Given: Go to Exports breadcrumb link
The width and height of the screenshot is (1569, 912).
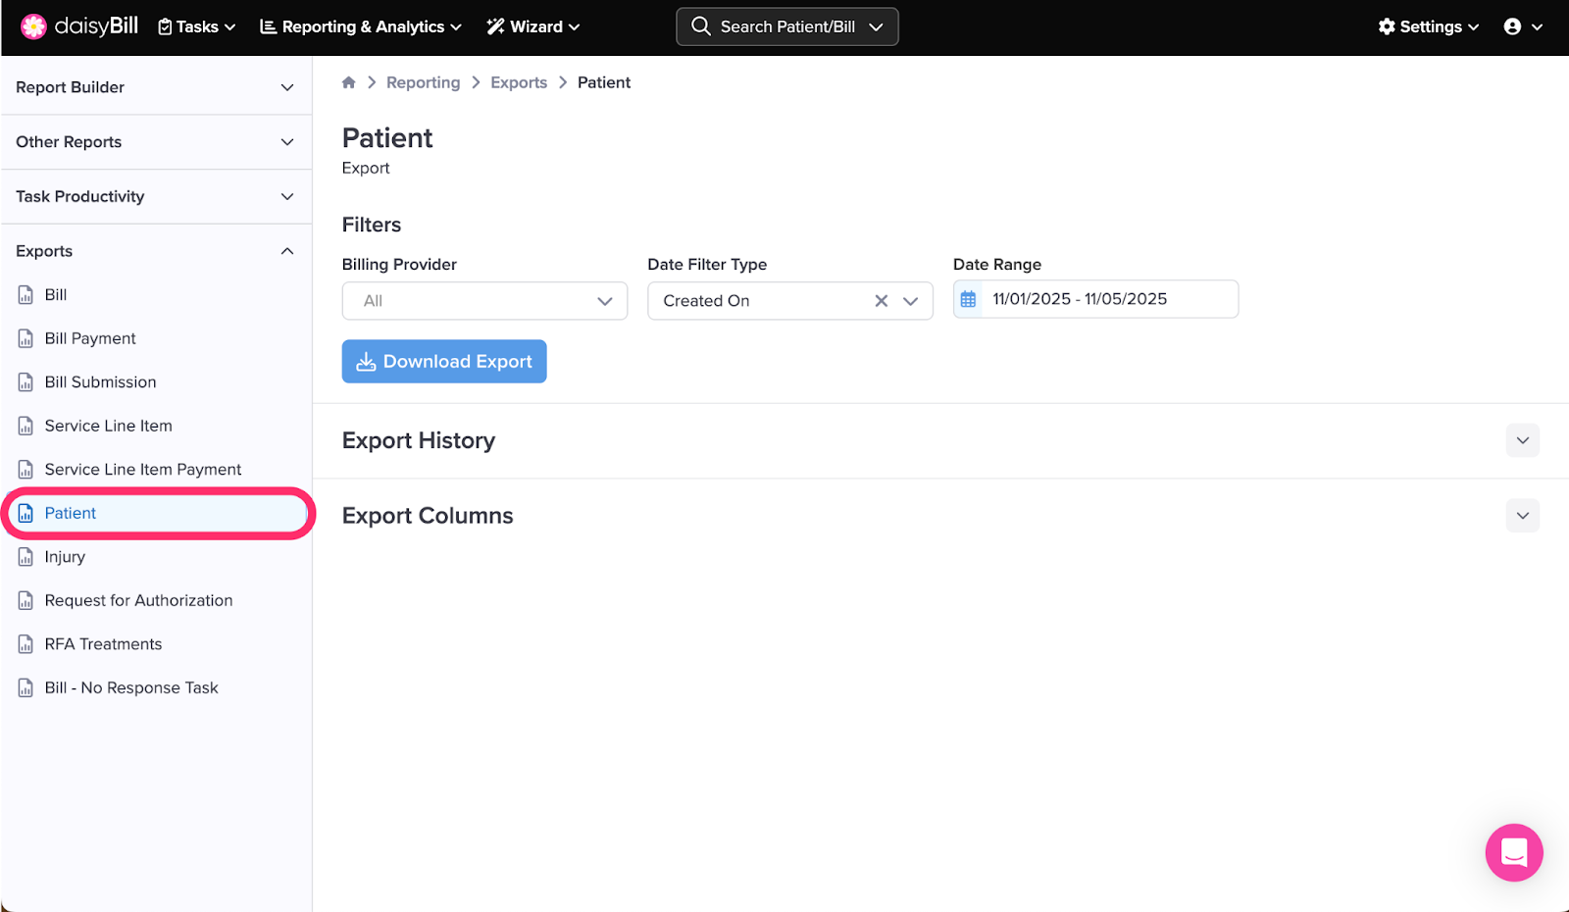Looking at the screenshot, I should click(x=519, y=82).
